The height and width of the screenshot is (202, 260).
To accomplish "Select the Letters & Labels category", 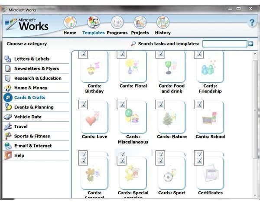I will [x=32, y=59].
